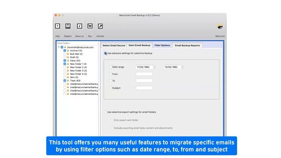
Task: Click the start date 11/02/1982 stepper arrows
Action: click(x=155, y=67)
